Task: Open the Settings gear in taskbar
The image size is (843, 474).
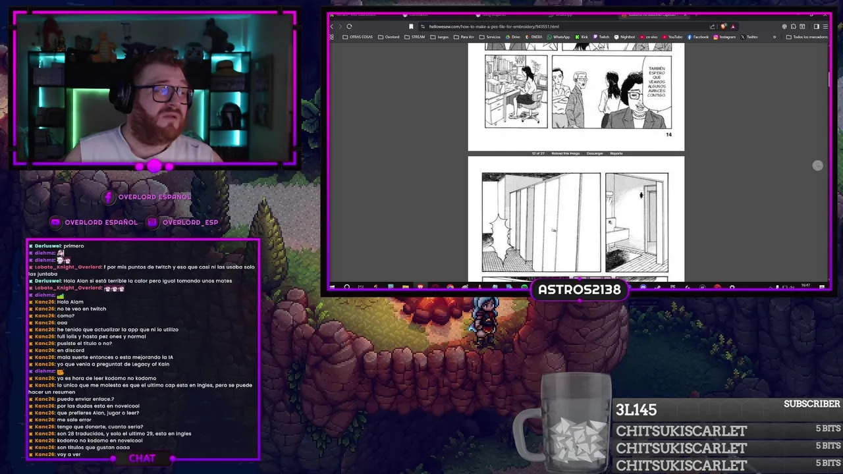Action: [x=732, y=287]
